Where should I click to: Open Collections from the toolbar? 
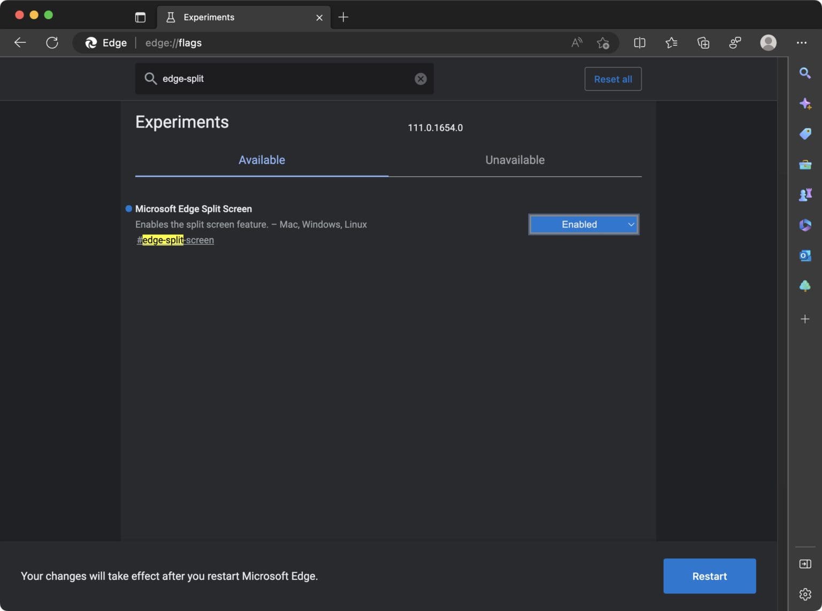pos(703,43)
